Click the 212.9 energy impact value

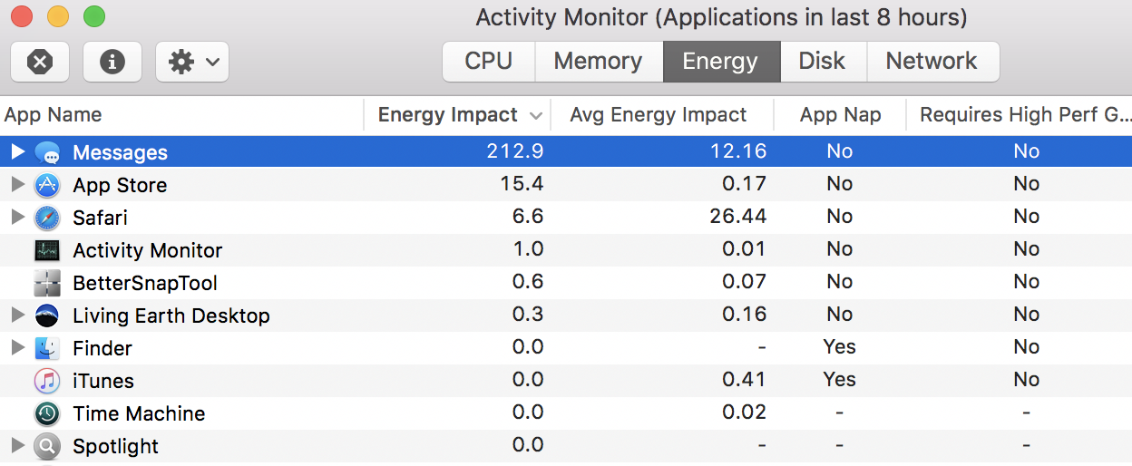[515, 151]
